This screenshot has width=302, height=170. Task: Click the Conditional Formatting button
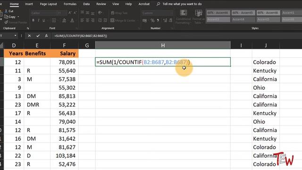click(183, 17)
